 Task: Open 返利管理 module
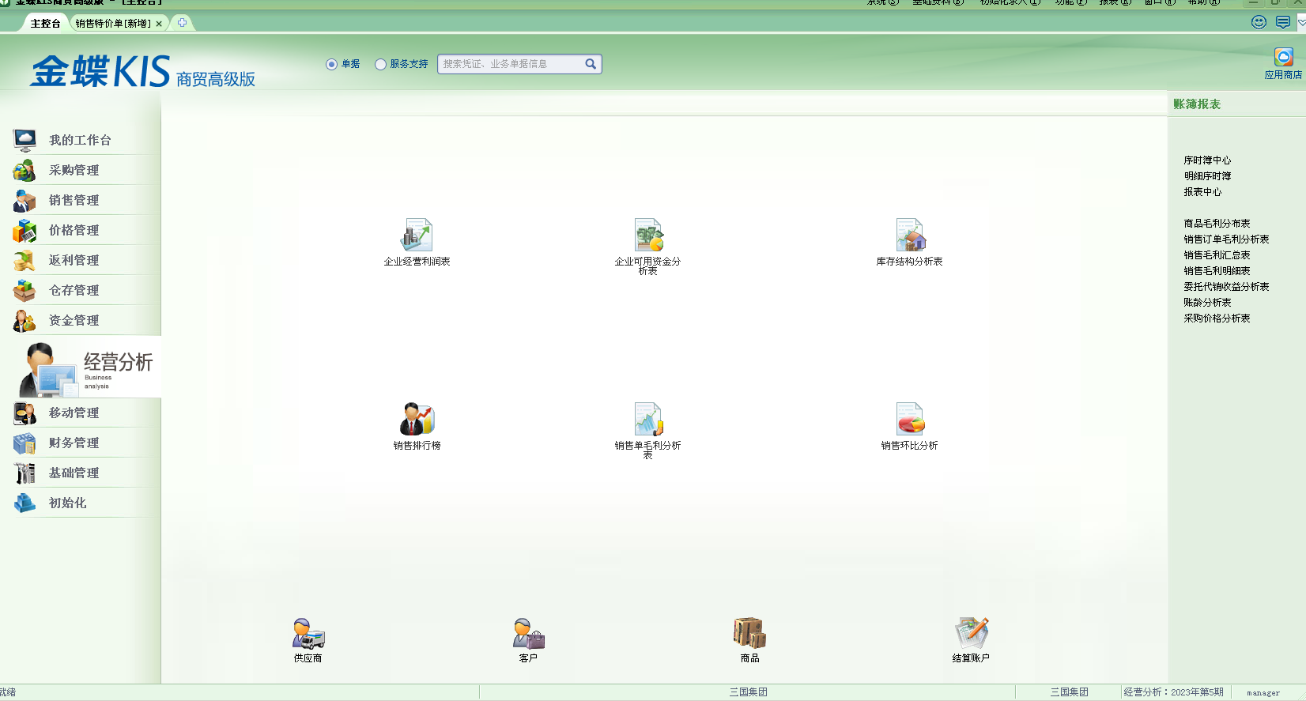click(81, 260)
